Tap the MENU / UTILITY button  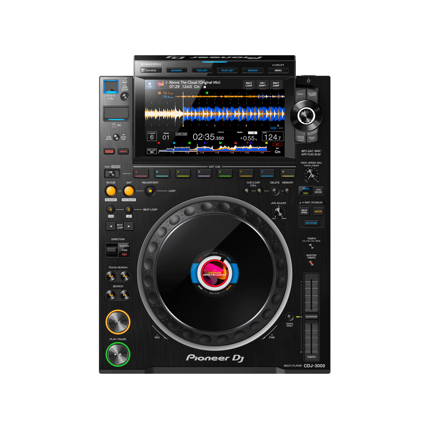coord(278,70)
